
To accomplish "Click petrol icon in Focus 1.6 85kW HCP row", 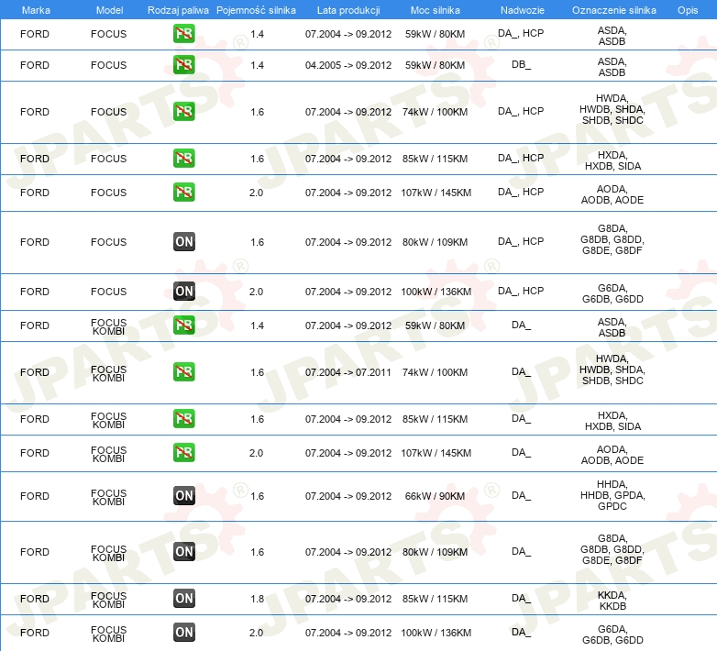I will coord(183,159).
